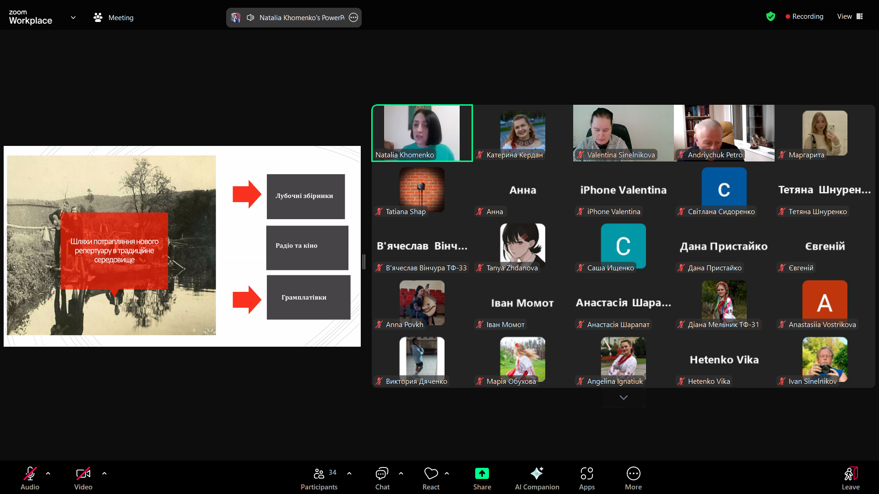Expand the Chat options caret
The height and width of the screenshot is (494, 879).
(x=401, y=473)
